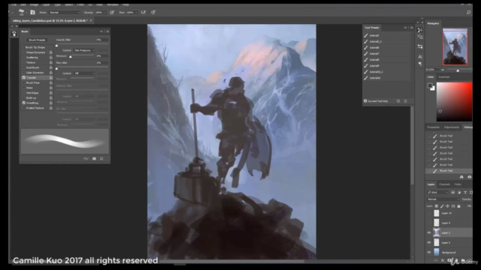Open the sliders panel icon in dock
481x270 pixels.
pyautogui.click(x=420, y=46)
